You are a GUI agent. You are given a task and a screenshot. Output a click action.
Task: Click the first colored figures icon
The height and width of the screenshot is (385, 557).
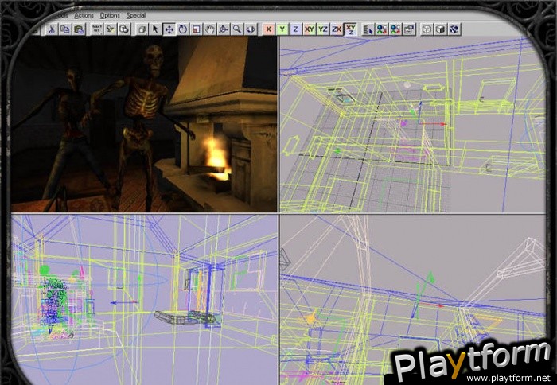pos(382,29)
